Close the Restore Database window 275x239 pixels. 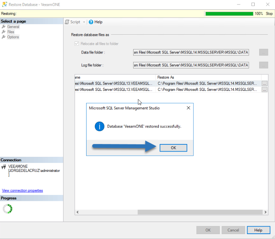coord(267,5)
